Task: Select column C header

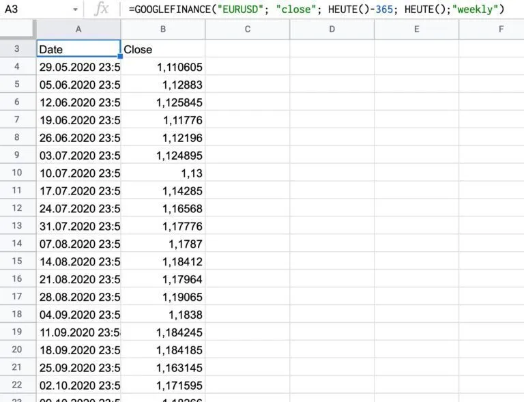Action: point(248,29)
